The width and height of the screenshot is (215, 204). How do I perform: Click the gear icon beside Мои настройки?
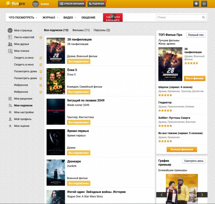[x=10, y=112]
